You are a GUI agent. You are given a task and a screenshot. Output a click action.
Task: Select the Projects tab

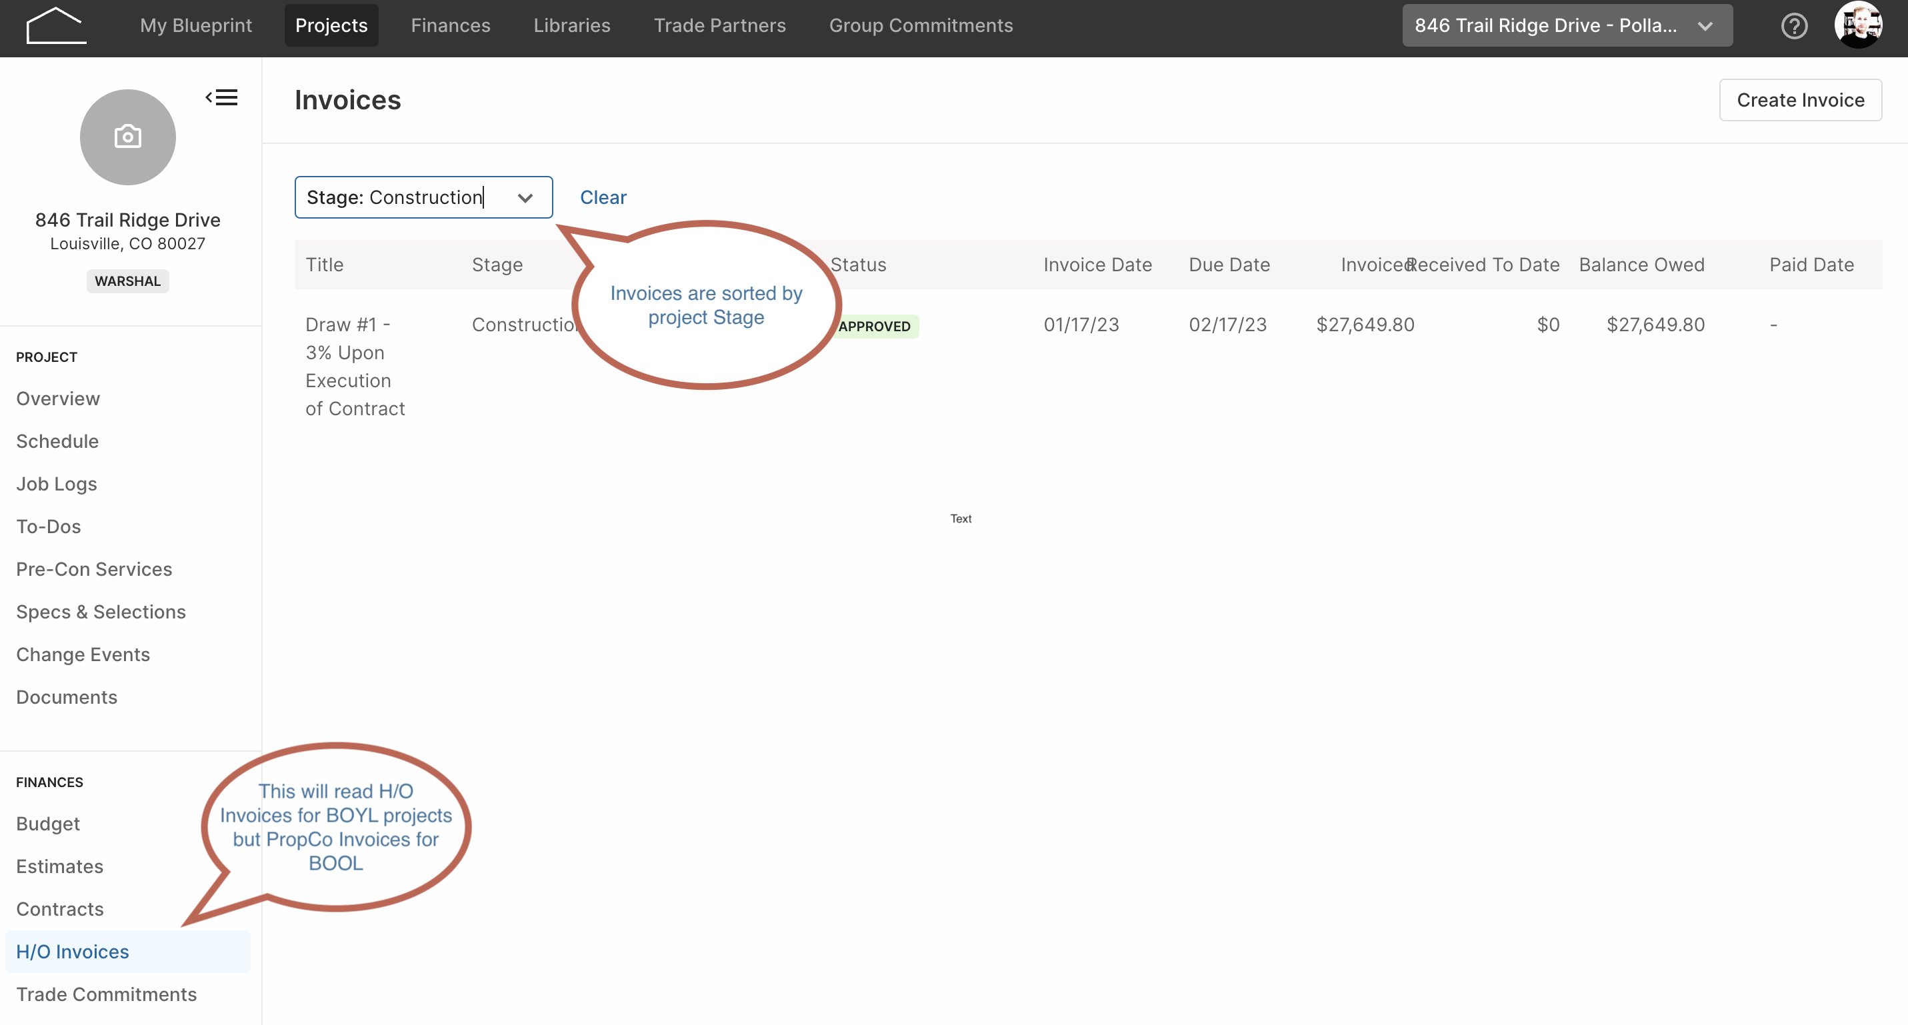[331, 25]
